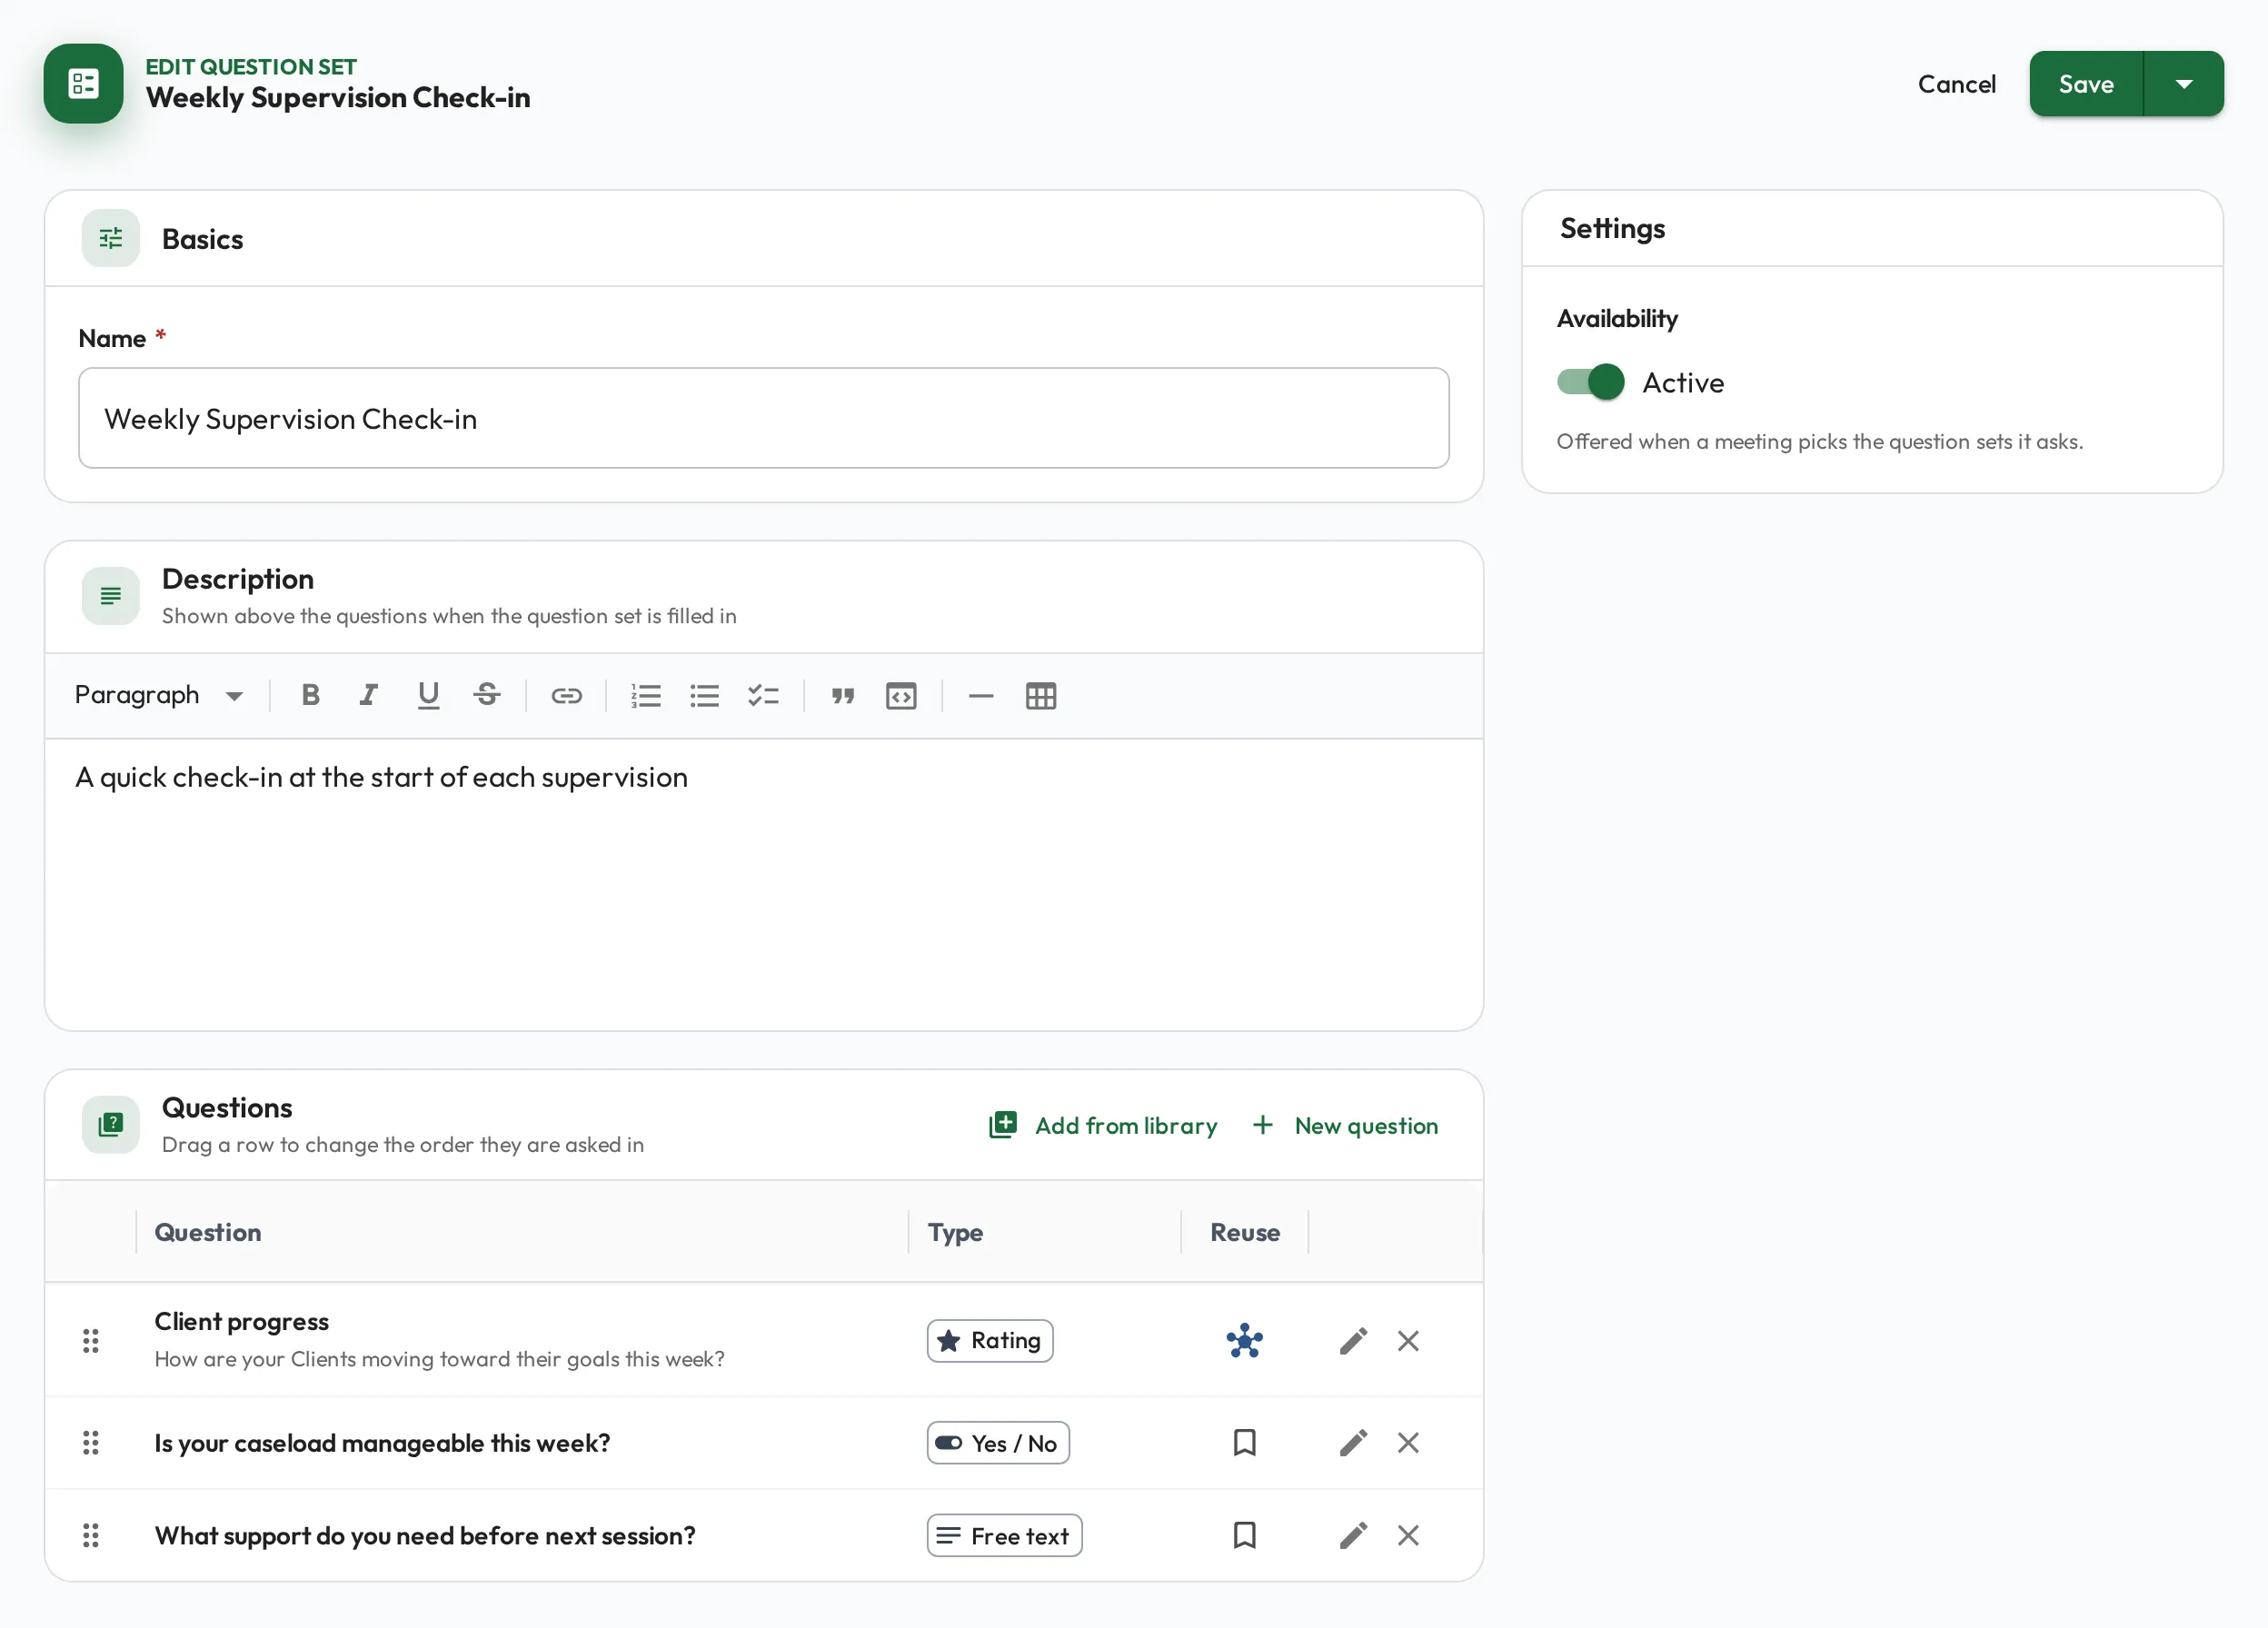Screen dimensions: 2268x1628
Task: Click the Reuse column header
Action: pos(1245,1232)
